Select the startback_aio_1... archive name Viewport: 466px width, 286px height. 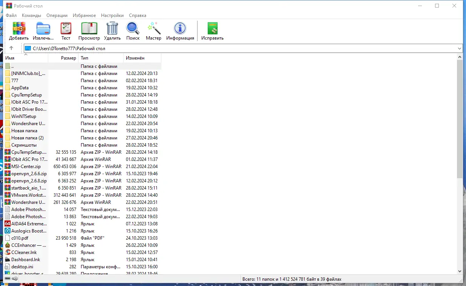[29, 188]
